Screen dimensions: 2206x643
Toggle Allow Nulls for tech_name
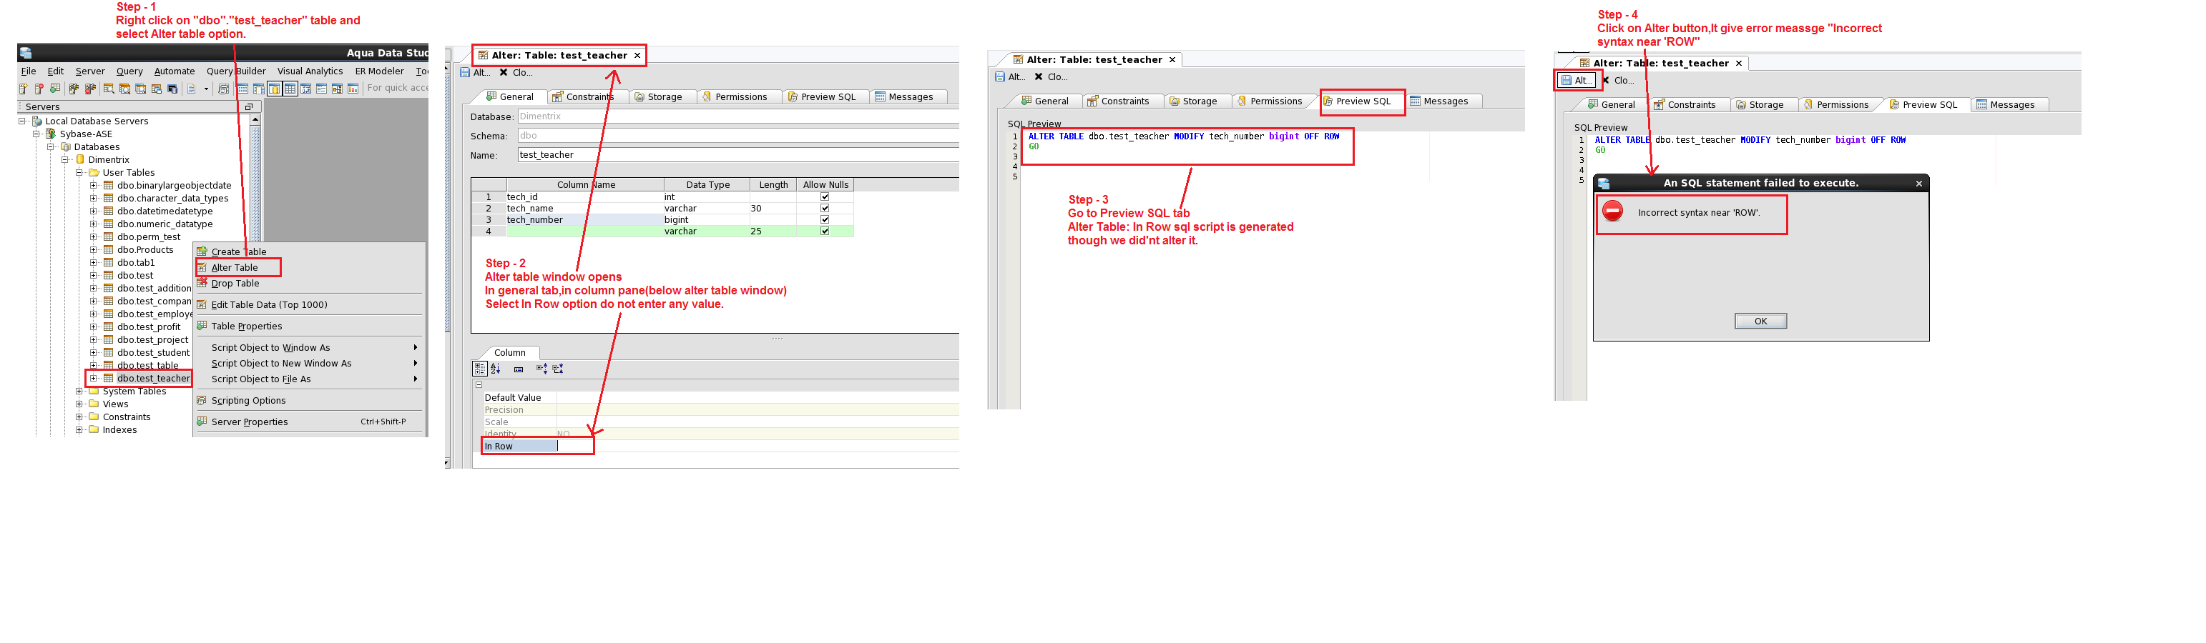[825, 209]
